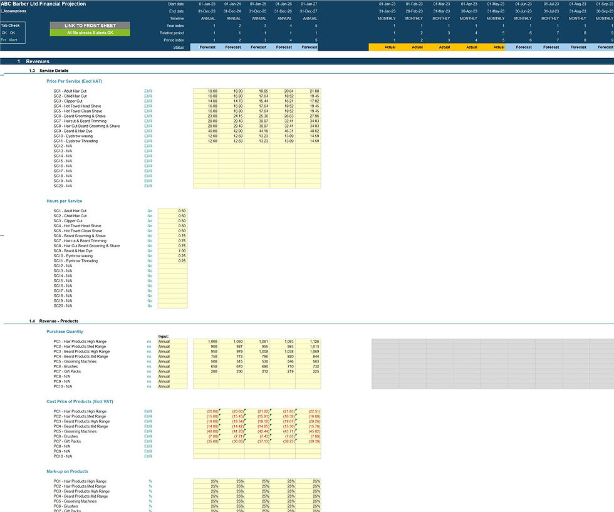Select SC1 Adult Hair Cut 2023 price cell
This screenshot has width=614, height=512.
[206, 91]
